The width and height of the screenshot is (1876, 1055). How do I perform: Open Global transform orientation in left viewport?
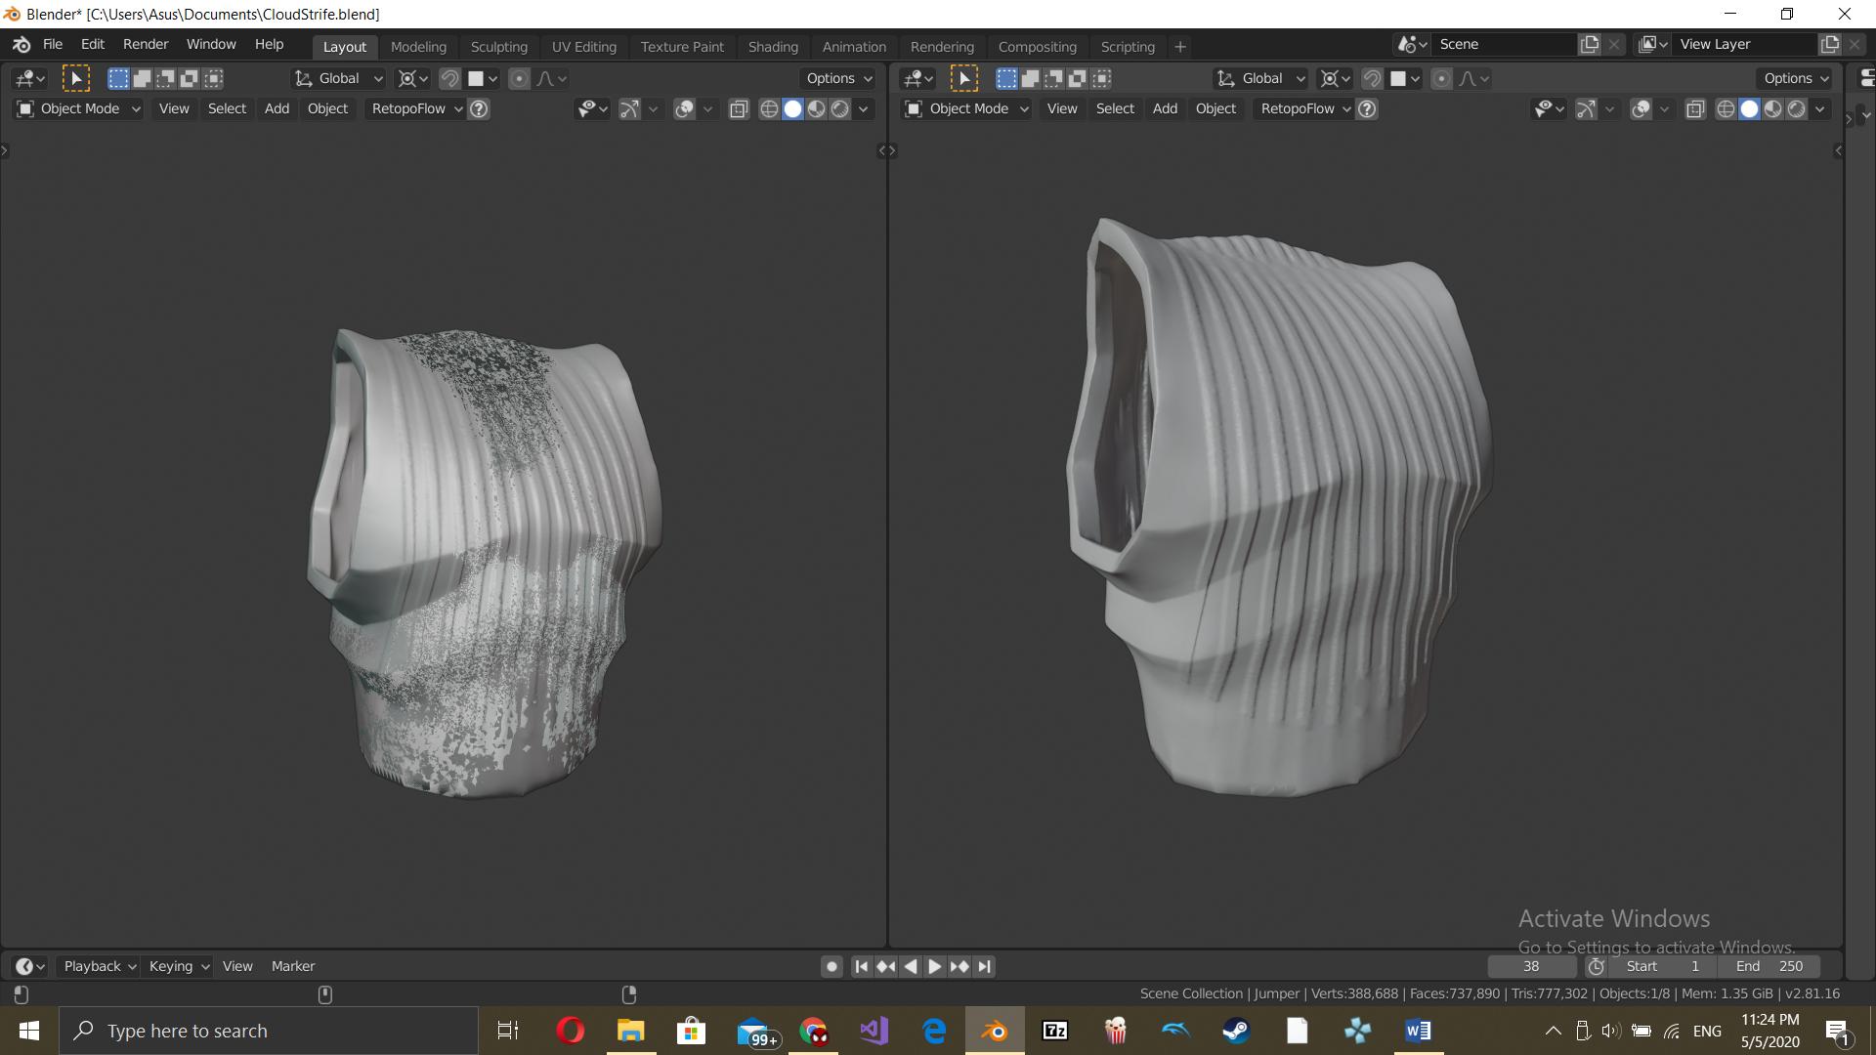(x=338, y=78)
